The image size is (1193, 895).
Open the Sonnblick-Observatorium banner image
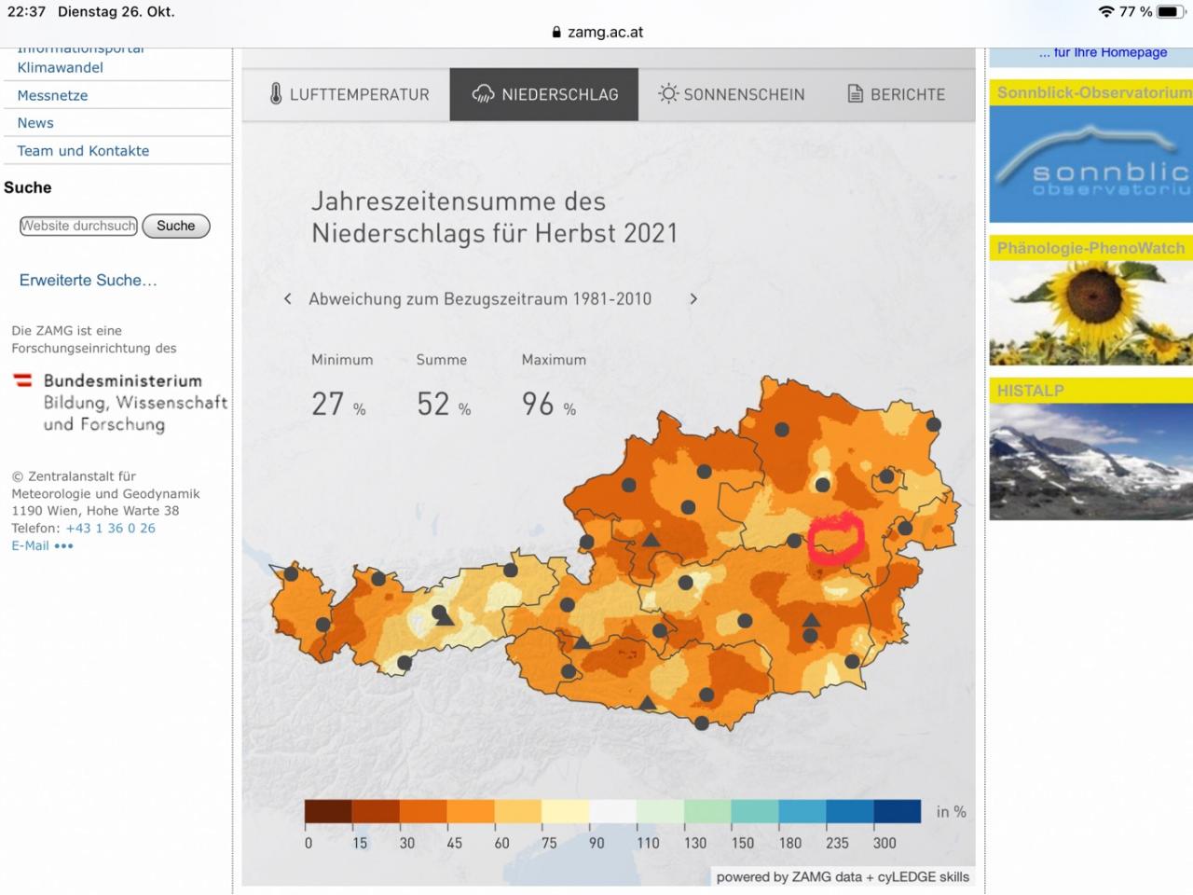1090,163
